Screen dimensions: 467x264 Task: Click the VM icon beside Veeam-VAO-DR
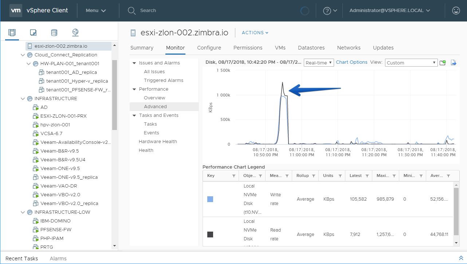pos(36,186)
